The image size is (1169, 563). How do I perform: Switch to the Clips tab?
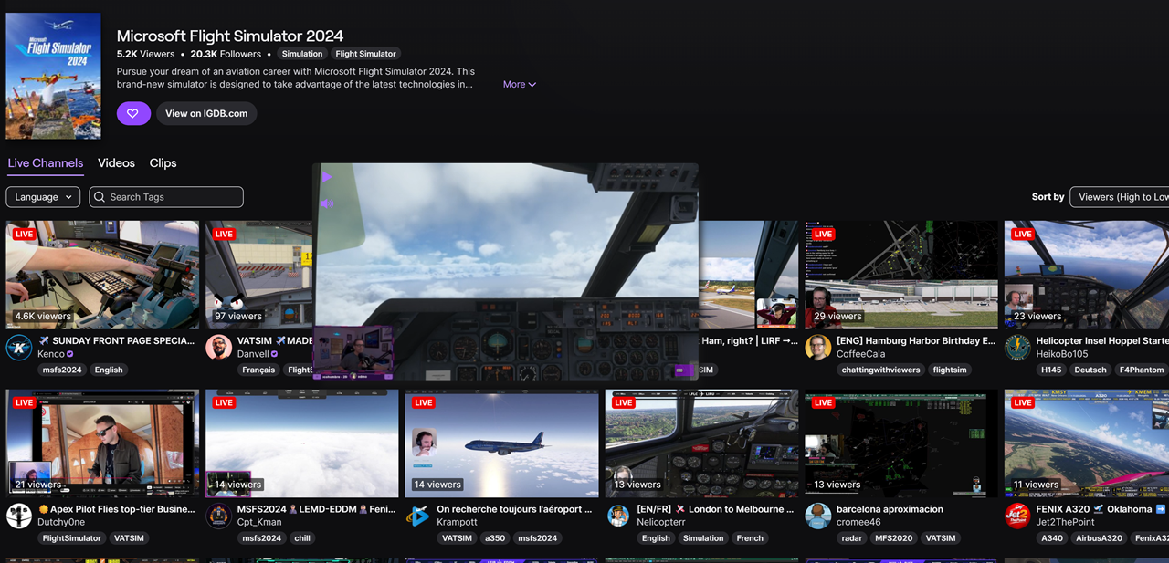point(163,163)
